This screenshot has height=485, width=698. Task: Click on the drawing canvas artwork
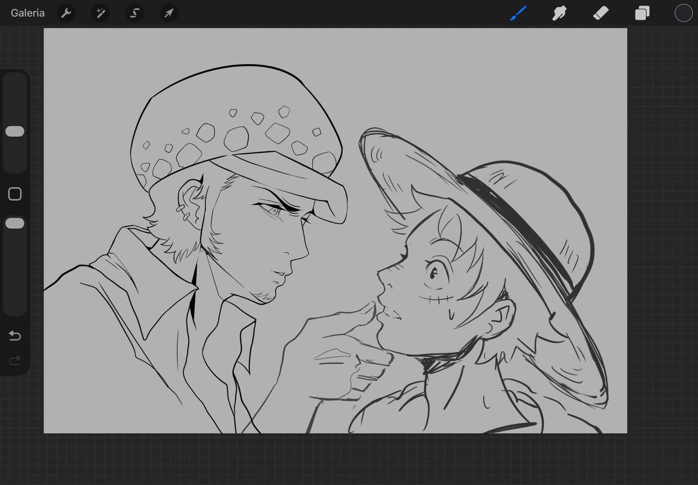[x=336, y=231]
